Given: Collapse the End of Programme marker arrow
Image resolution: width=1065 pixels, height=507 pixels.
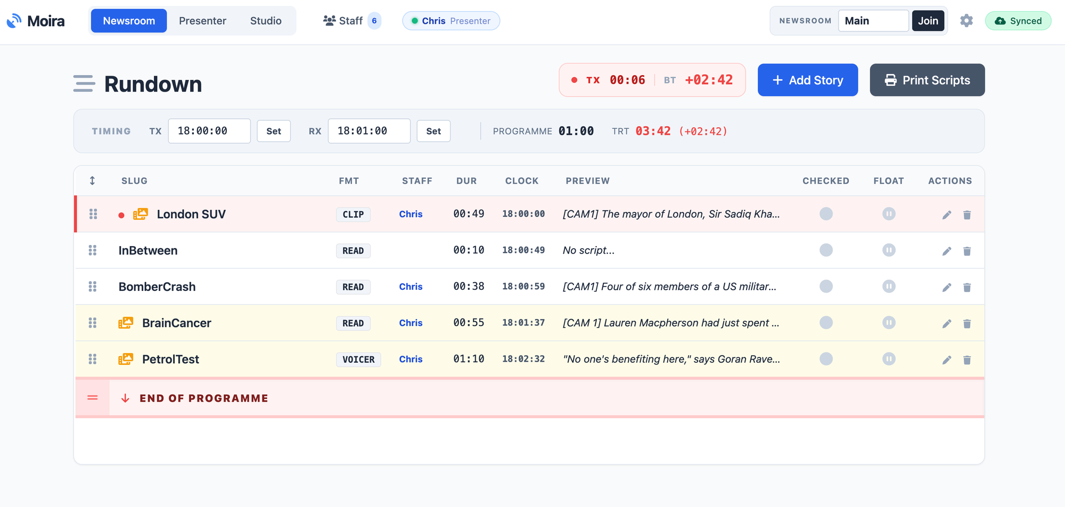Looking at the screenshot, I should (125, 398).
